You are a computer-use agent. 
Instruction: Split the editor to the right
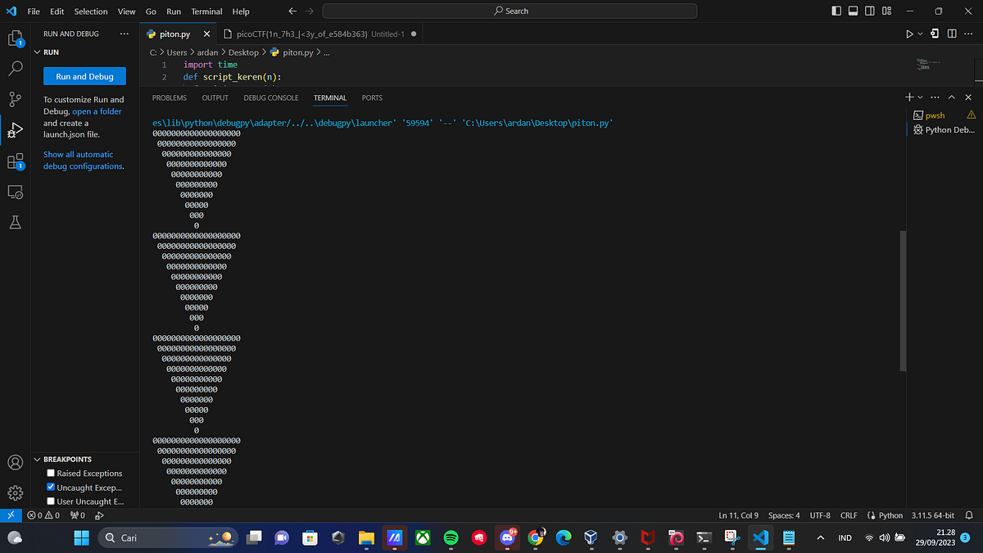(953, 34)
